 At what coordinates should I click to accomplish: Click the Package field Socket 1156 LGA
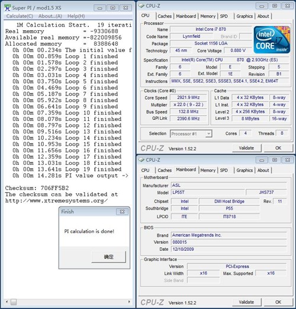pos(211,43)
